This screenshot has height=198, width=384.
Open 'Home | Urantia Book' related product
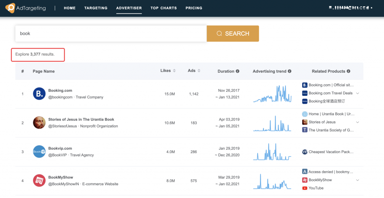pos(331,114)
